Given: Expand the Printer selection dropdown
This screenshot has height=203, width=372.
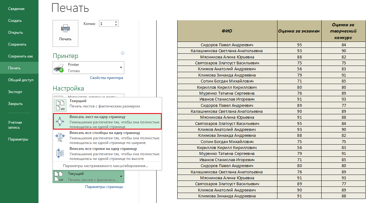Looking at the screenshot, I should (x=121, y=67).
